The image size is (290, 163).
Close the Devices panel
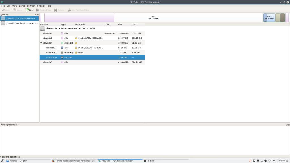[x=37, y=14]
